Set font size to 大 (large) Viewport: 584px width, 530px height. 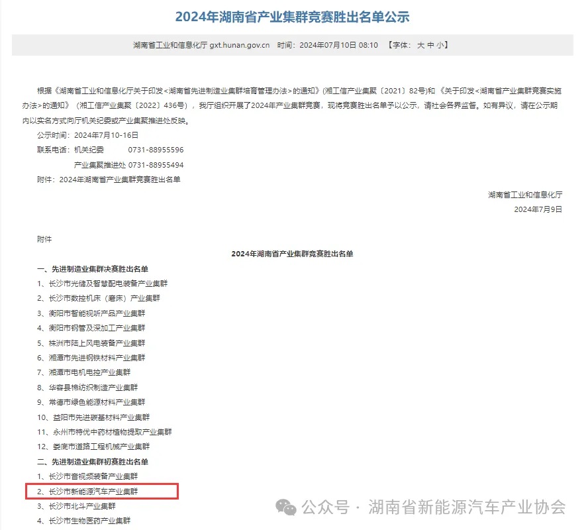coord(420,45)
